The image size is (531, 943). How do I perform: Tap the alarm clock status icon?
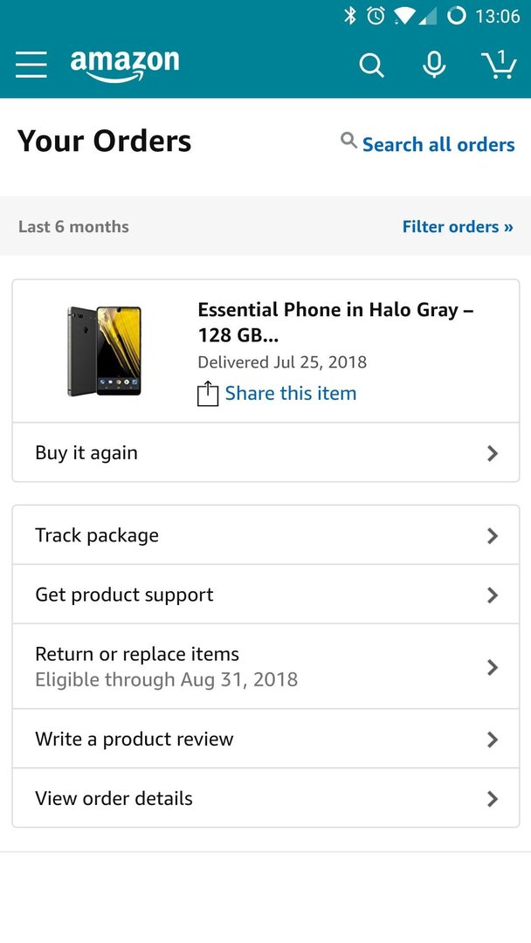point(376,16)
